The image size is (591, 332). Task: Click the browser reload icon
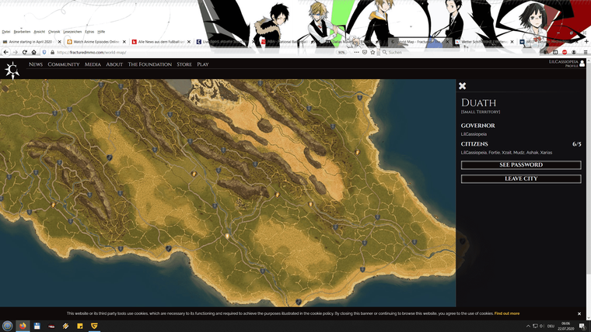[x=24, y=52]
